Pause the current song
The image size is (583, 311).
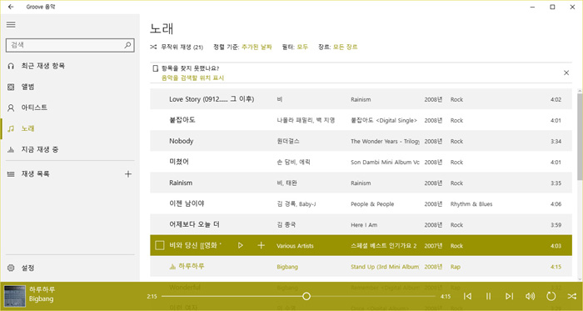tap(489, 296)
